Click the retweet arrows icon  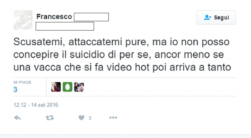click(x=50, y=118)
